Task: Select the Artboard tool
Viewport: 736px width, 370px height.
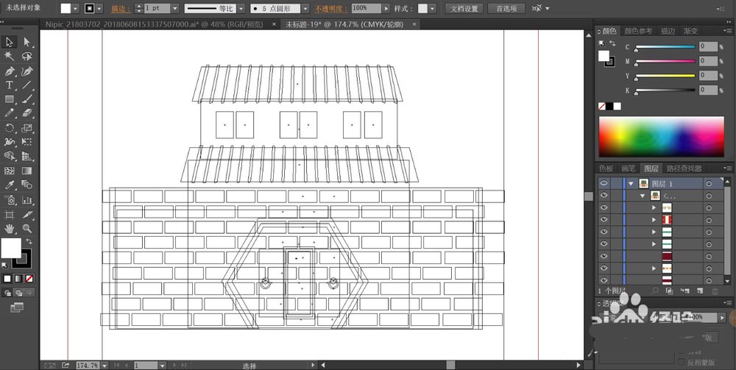Action: (x=10, y=215)
